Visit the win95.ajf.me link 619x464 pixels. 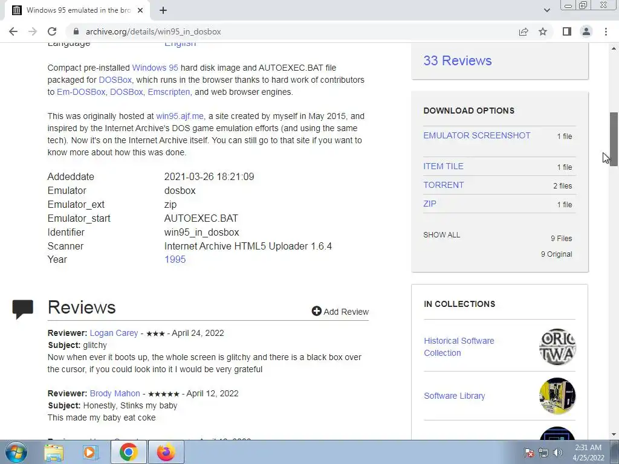180,117
